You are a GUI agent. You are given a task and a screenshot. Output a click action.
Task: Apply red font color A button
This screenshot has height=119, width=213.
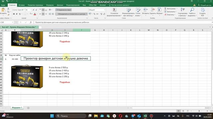[x=35, y=14]
